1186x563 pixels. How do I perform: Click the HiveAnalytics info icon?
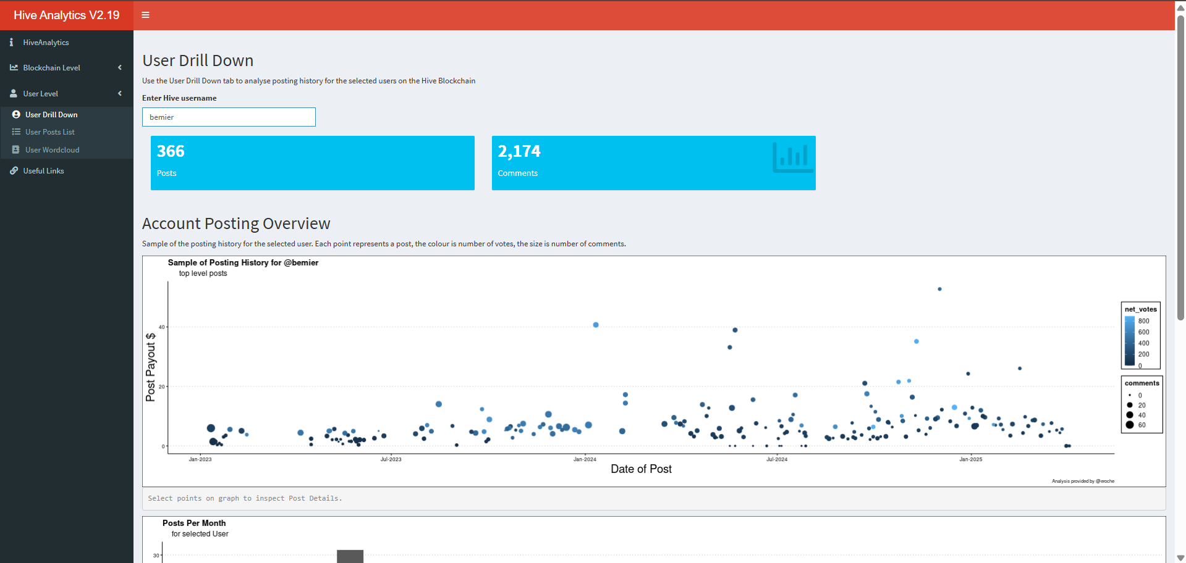[12, 43]
